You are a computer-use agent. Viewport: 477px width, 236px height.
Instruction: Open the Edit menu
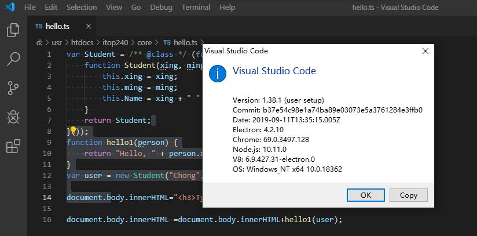click(51, 8)
